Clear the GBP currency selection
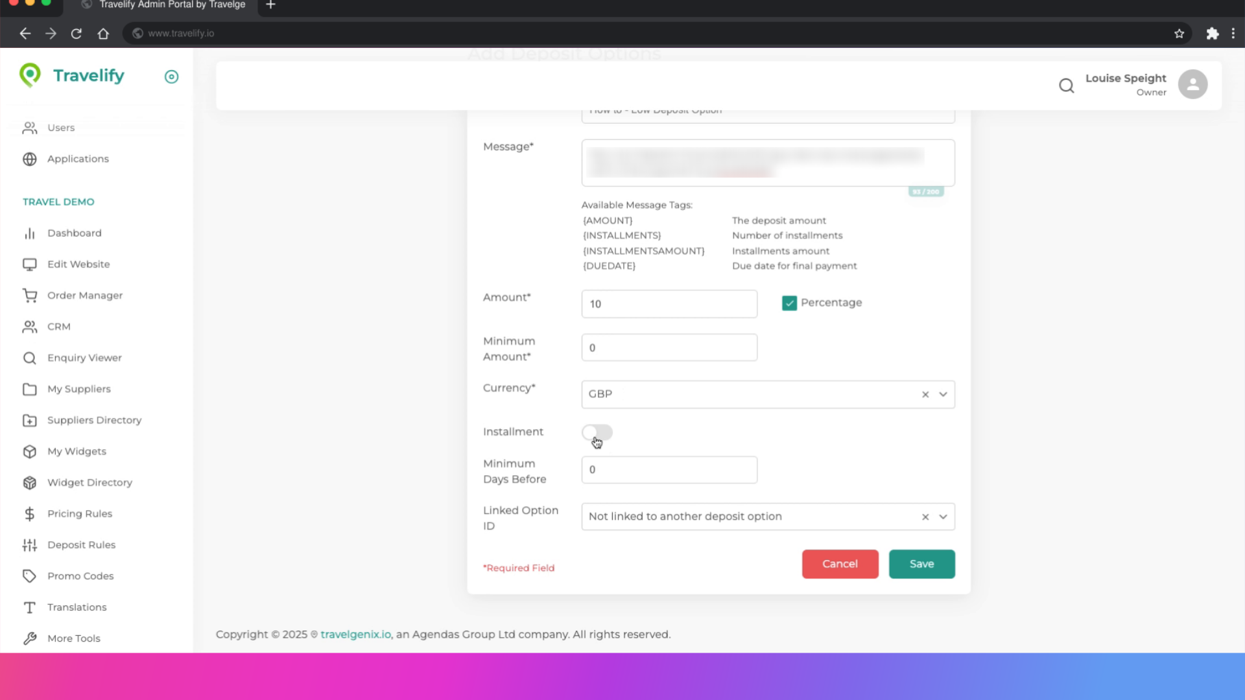This screenshot has width=1245, height=700. point(925,394)
